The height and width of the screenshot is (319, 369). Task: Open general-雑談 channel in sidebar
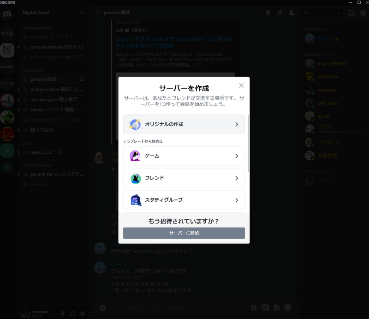[54, 79]
